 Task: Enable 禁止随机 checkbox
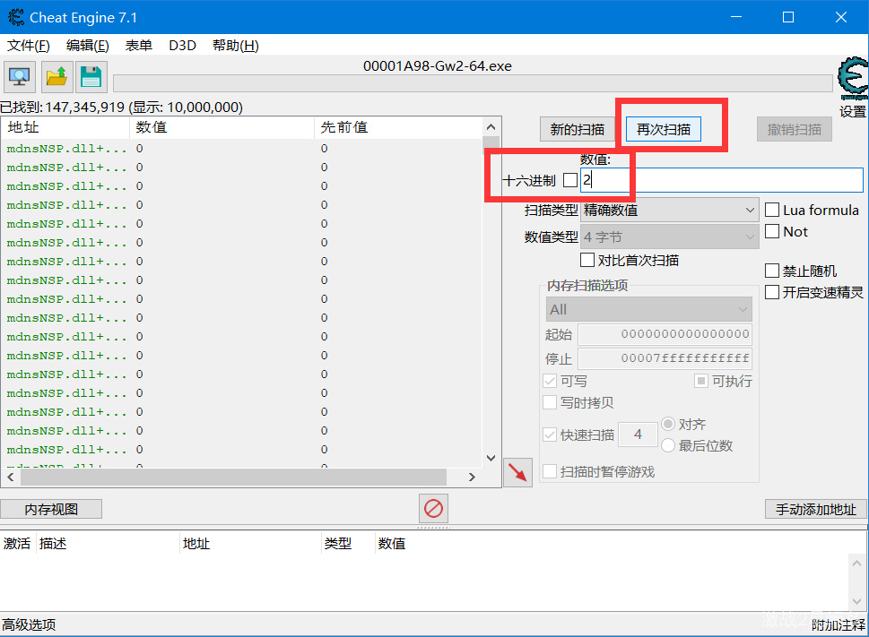tap(772, 271)
